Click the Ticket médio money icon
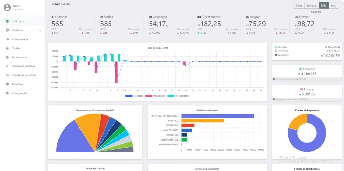The width and height of the screenshot is (344, 171). tap(199, 17)
